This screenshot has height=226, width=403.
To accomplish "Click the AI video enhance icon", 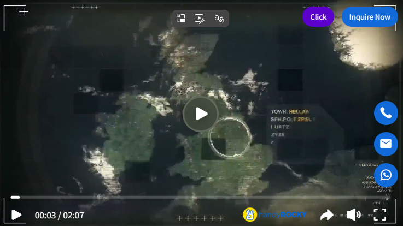I will [x=200, y=19].
